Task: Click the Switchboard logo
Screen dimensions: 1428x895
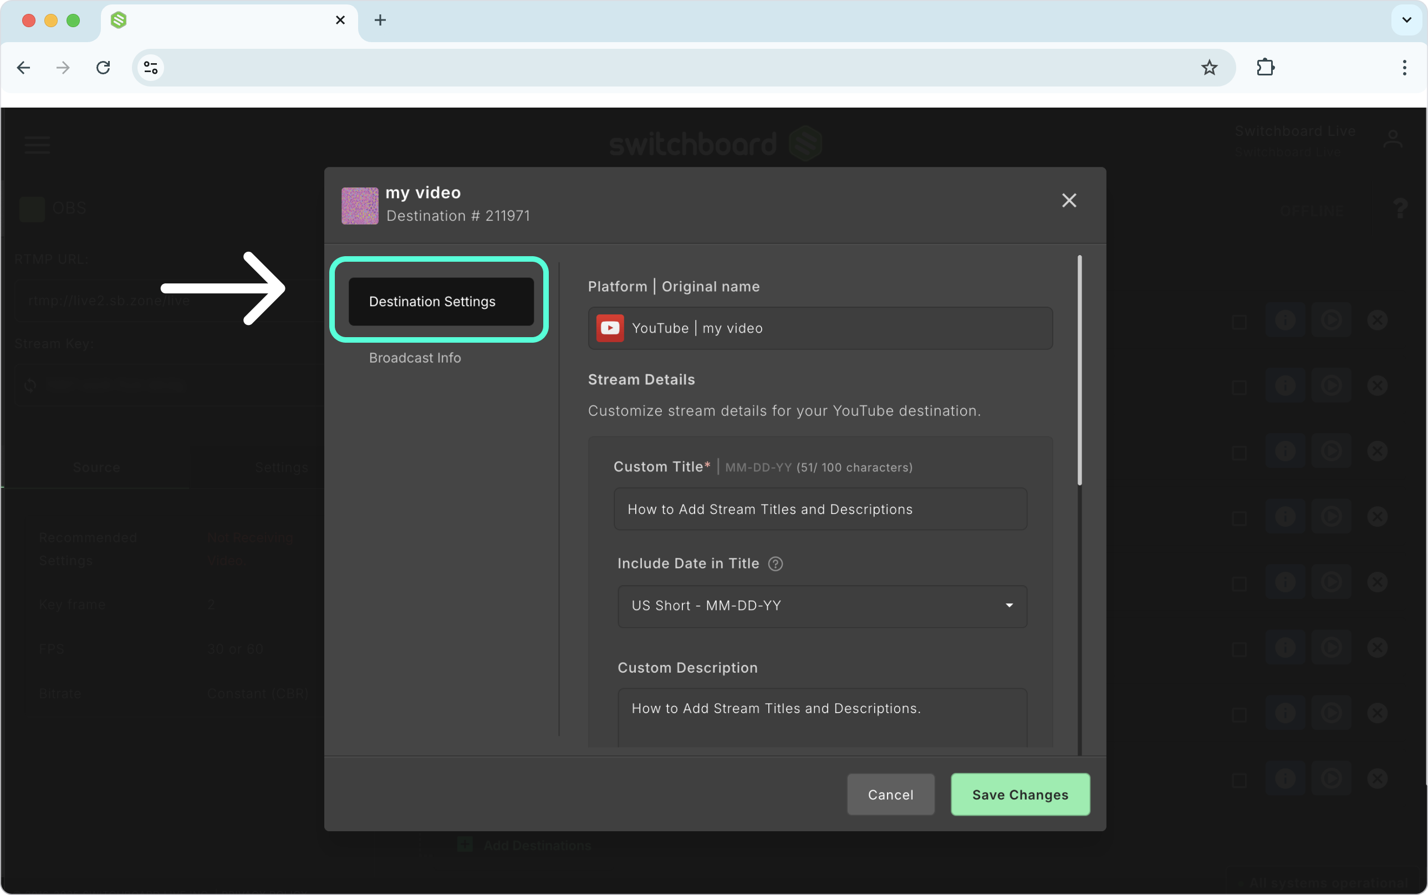Action: (x=715, y=144)
